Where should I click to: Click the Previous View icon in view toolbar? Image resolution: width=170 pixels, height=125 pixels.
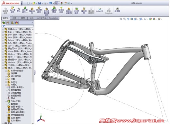(128, 19)
